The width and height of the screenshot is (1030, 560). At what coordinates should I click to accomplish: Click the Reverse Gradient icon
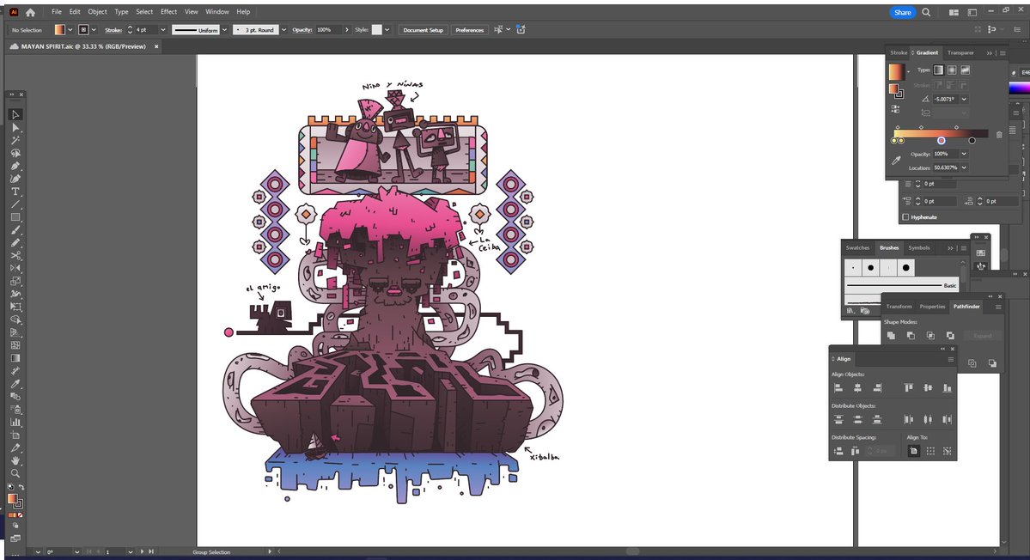[x=895, y=109]
